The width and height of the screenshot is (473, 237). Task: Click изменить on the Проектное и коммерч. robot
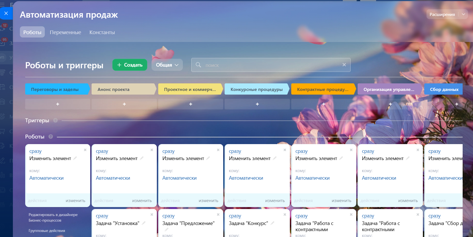pos(208,201)
